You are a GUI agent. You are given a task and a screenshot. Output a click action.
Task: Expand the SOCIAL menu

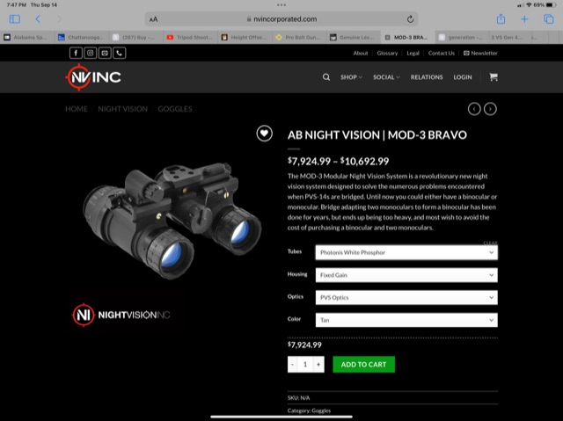(386, 77)
